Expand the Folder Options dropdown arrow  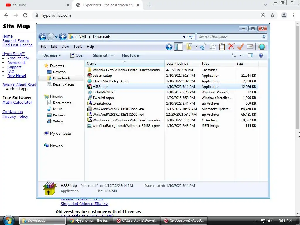pyautogui.click(x=196, y=47)
